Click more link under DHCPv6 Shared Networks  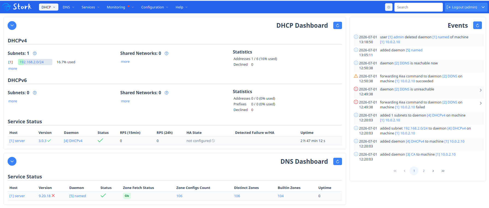pos(125,101)
